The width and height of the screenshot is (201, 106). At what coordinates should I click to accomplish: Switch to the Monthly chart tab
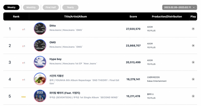point(31,7)
